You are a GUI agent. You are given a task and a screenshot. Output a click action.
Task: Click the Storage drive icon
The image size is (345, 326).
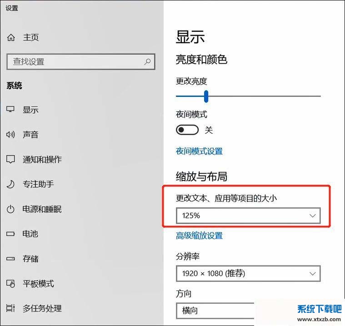click(x=11, y=259)
